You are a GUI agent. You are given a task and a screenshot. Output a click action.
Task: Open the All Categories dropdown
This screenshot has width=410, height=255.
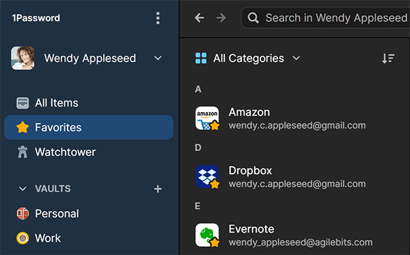[248, 58]
